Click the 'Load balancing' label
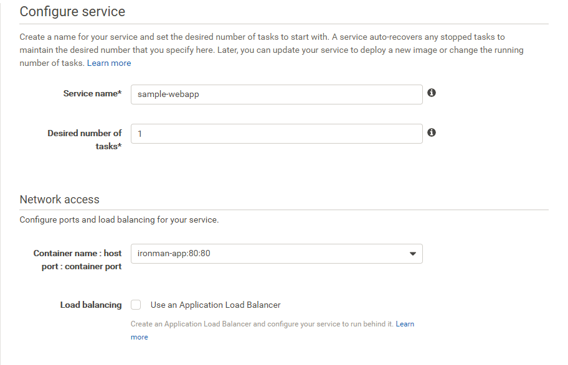 point(91,305)
